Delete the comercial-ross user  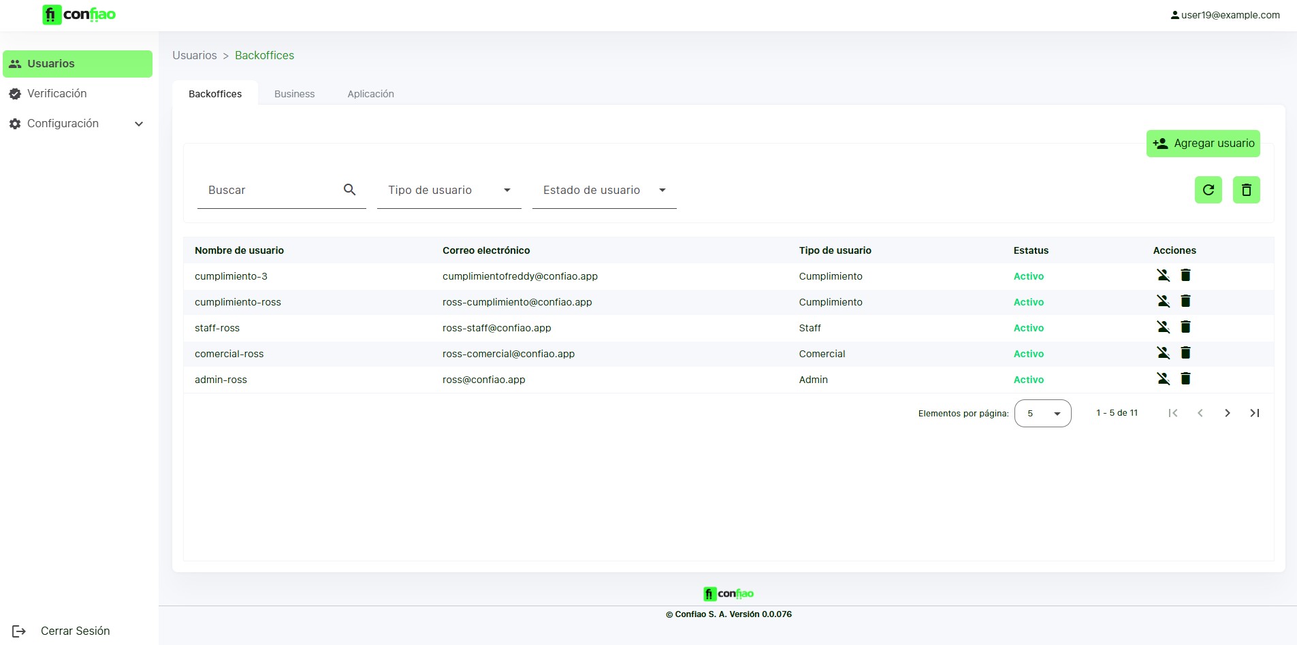[x=1185, y=353]
